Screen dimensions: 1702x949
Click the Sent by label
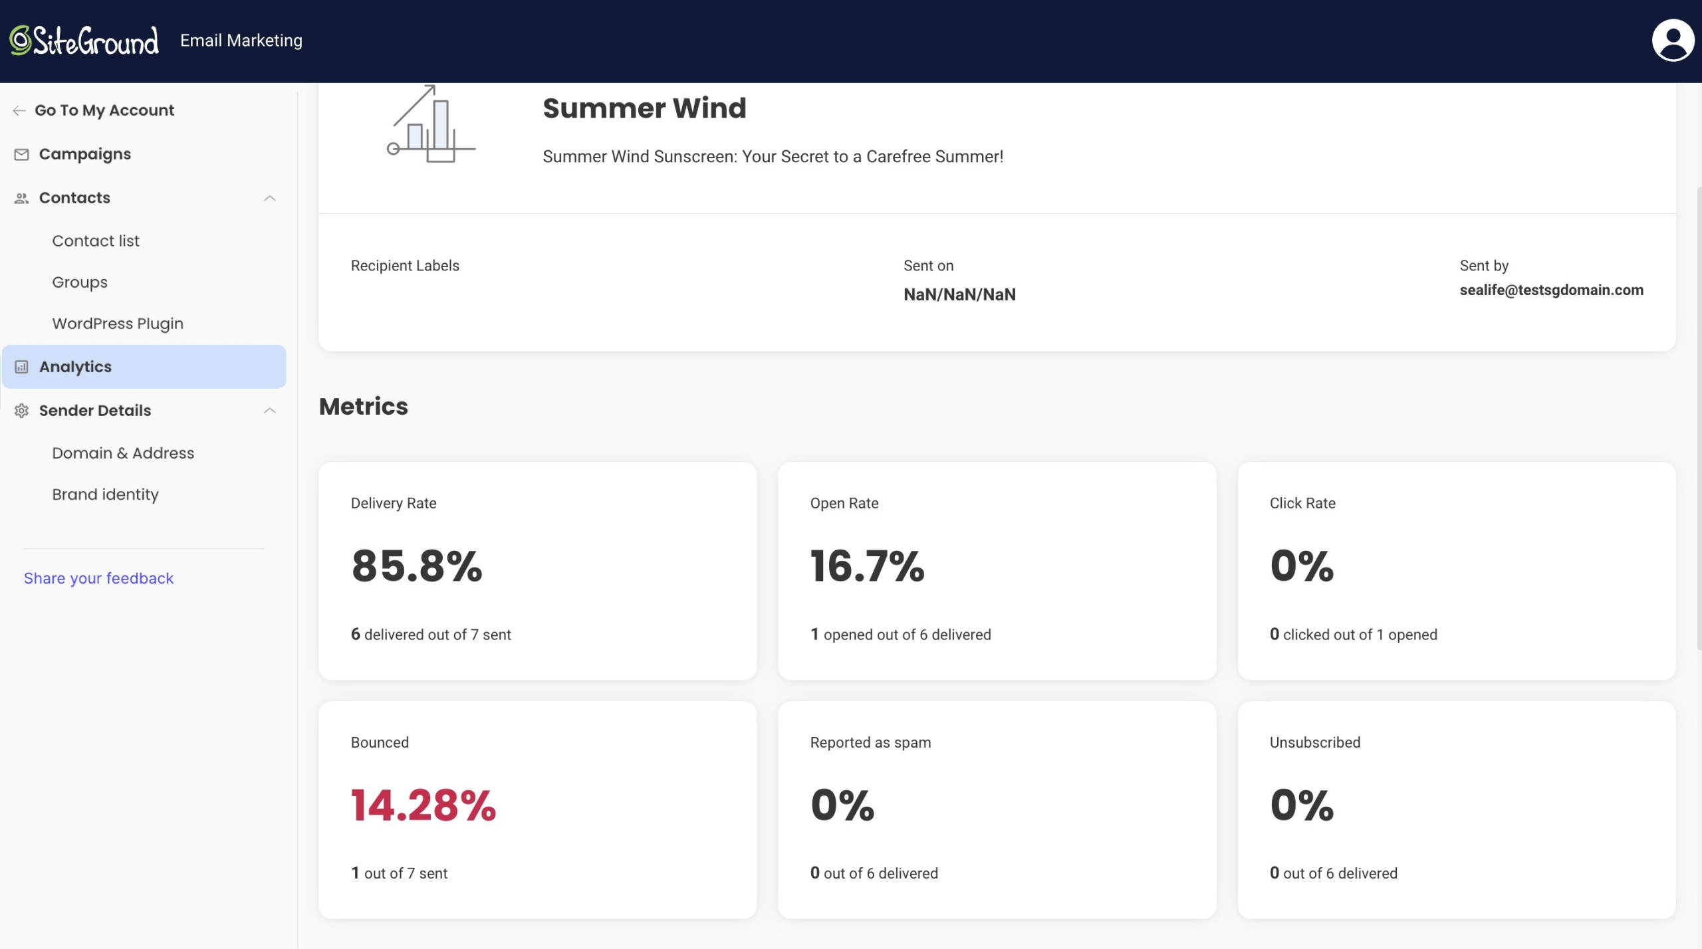(x=1484, y=266)
